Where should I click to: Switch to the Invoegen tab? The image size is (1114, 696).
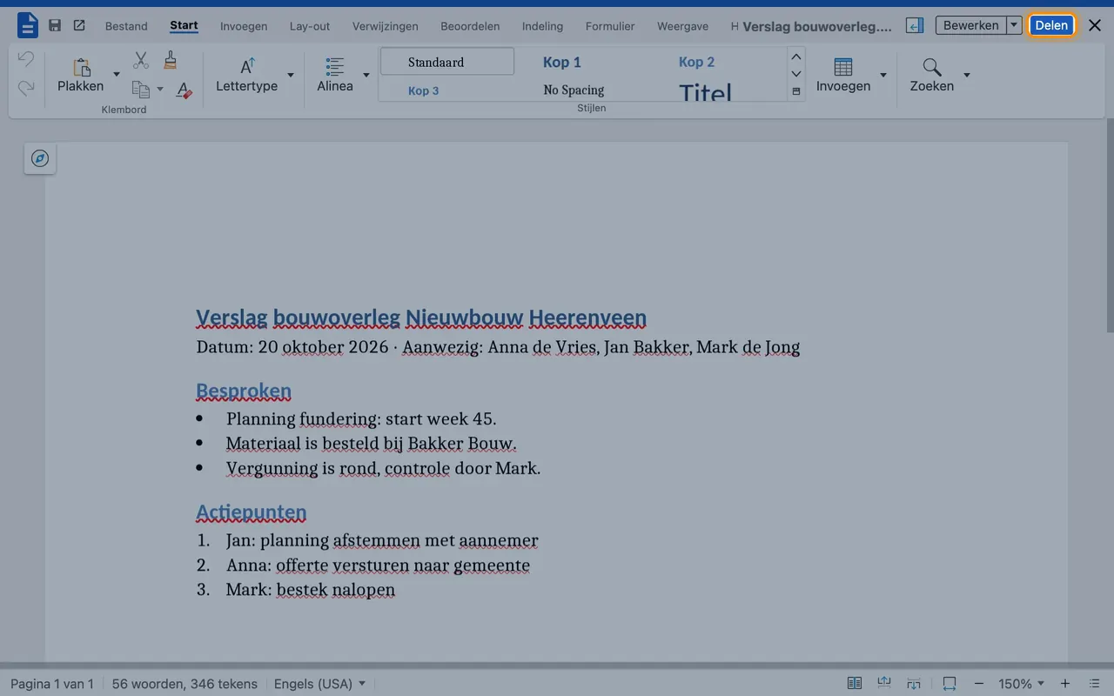tap(244, 26)
